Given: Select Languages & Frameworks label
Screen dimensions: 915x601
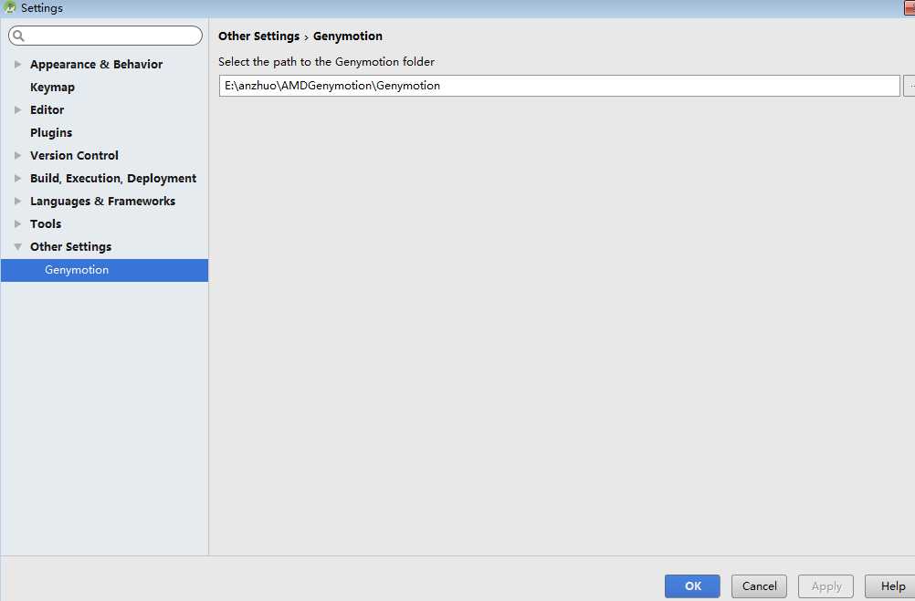Looking at the screenshot, I should [x=102, y=201].
